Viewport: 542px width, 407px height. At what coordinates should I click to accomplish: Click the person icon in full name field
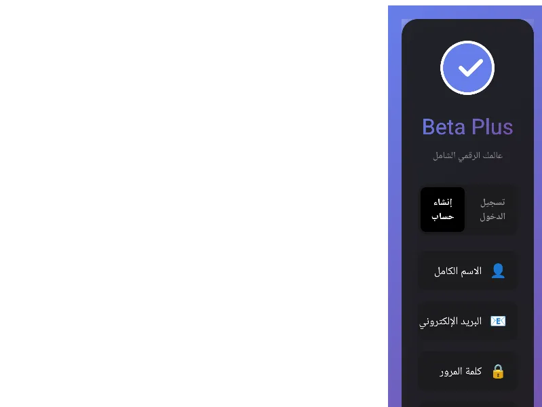(497, 271)
